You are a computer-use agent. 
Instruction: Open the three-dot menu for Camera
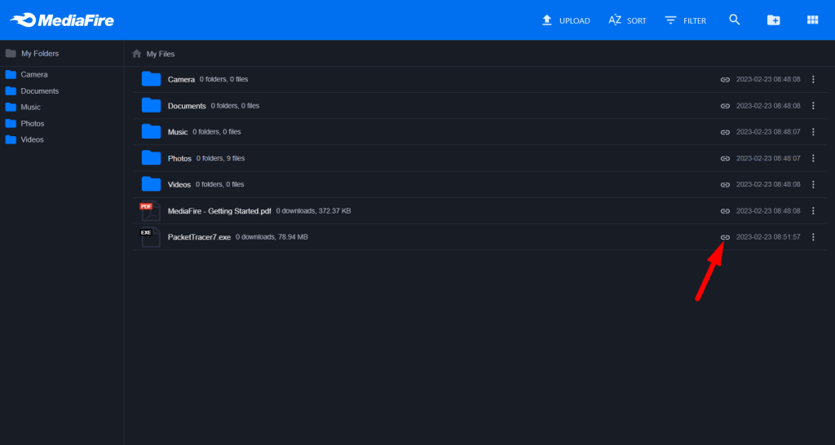813,79
